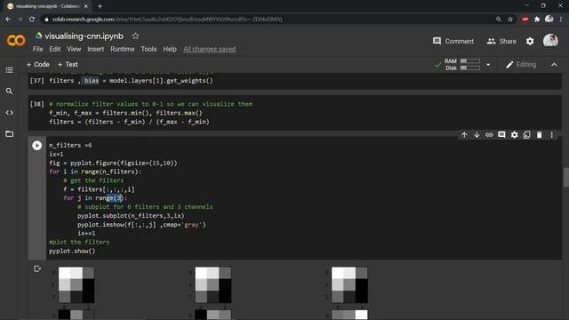Open the red ad blocker extension
The image size is (569, 320).
[525, 19]
